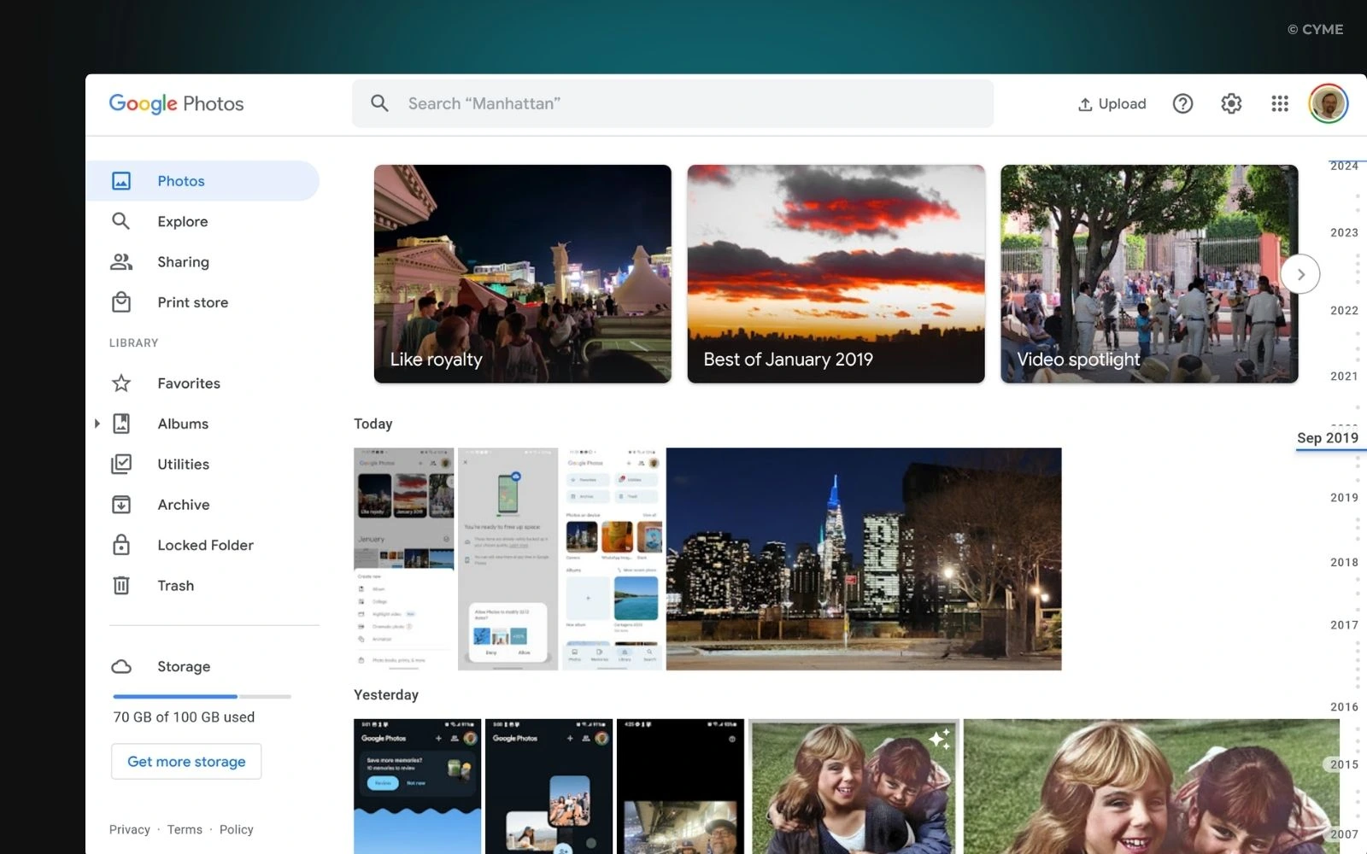
Task: Expand the Albums tree arrow
Action: point(97,424)
